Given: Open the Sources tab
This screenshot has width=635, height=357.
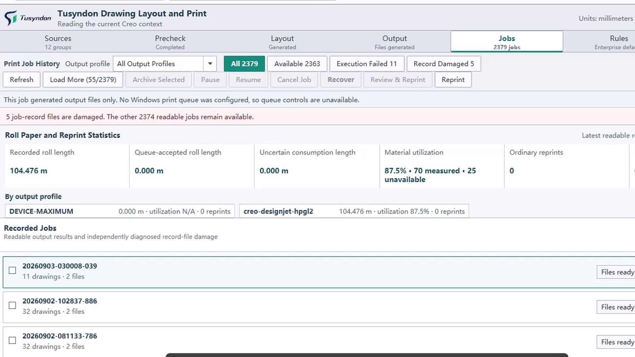Looking at the screenshot, I should [x=58, y=42].
